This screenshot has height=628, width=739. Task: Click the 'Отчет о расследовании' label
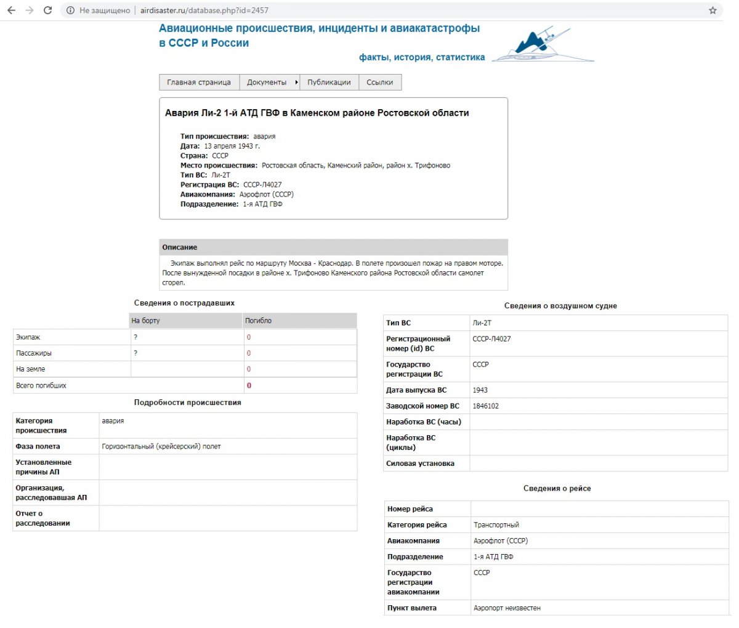[42, 518]
